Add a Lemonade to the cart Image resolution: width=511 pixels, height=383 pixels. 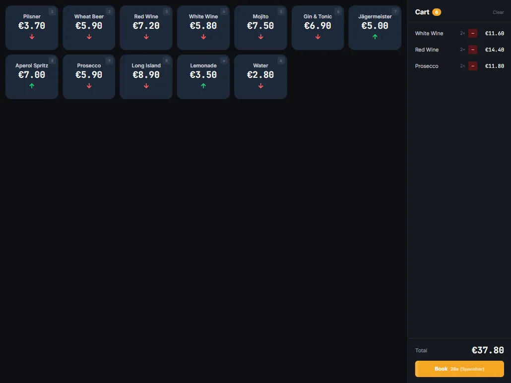pyautogui.click(x=203, y=77)
